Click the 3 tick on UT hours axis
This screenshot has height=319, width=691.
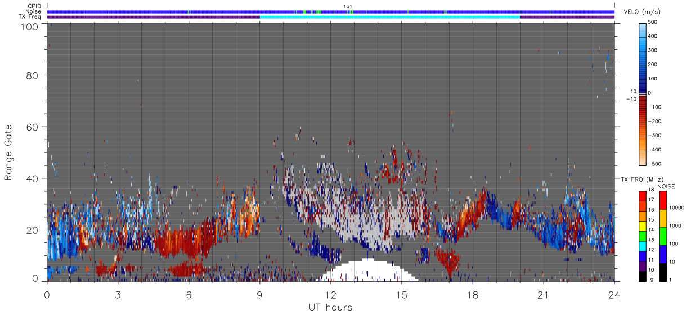tap(118, 295)
